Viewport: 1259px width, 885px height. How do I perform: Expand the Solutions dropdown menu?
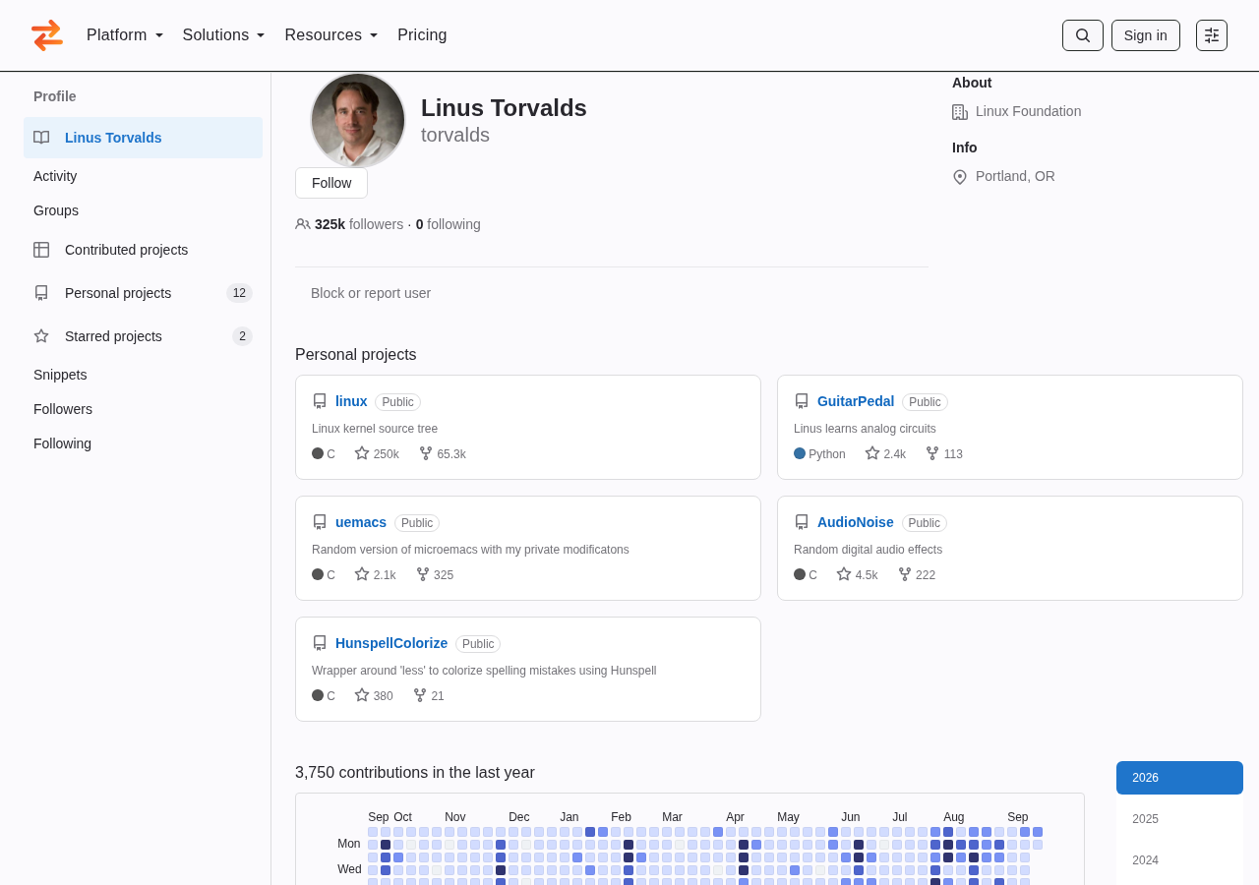[x=224, y=35]
